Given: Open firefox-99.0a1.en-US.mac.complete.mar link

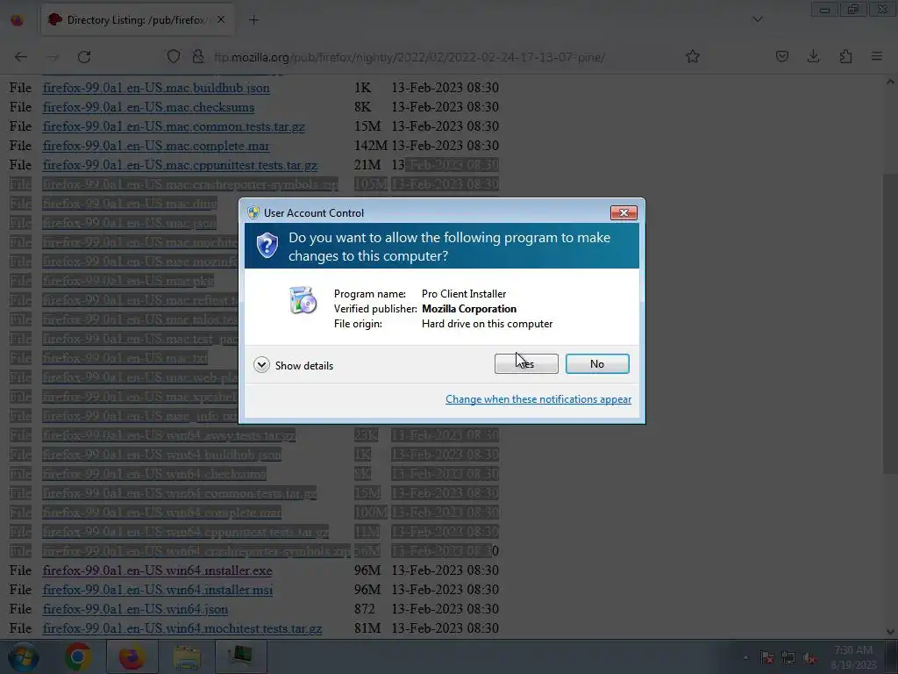Looking at the screenshot, I should (156, 146).
